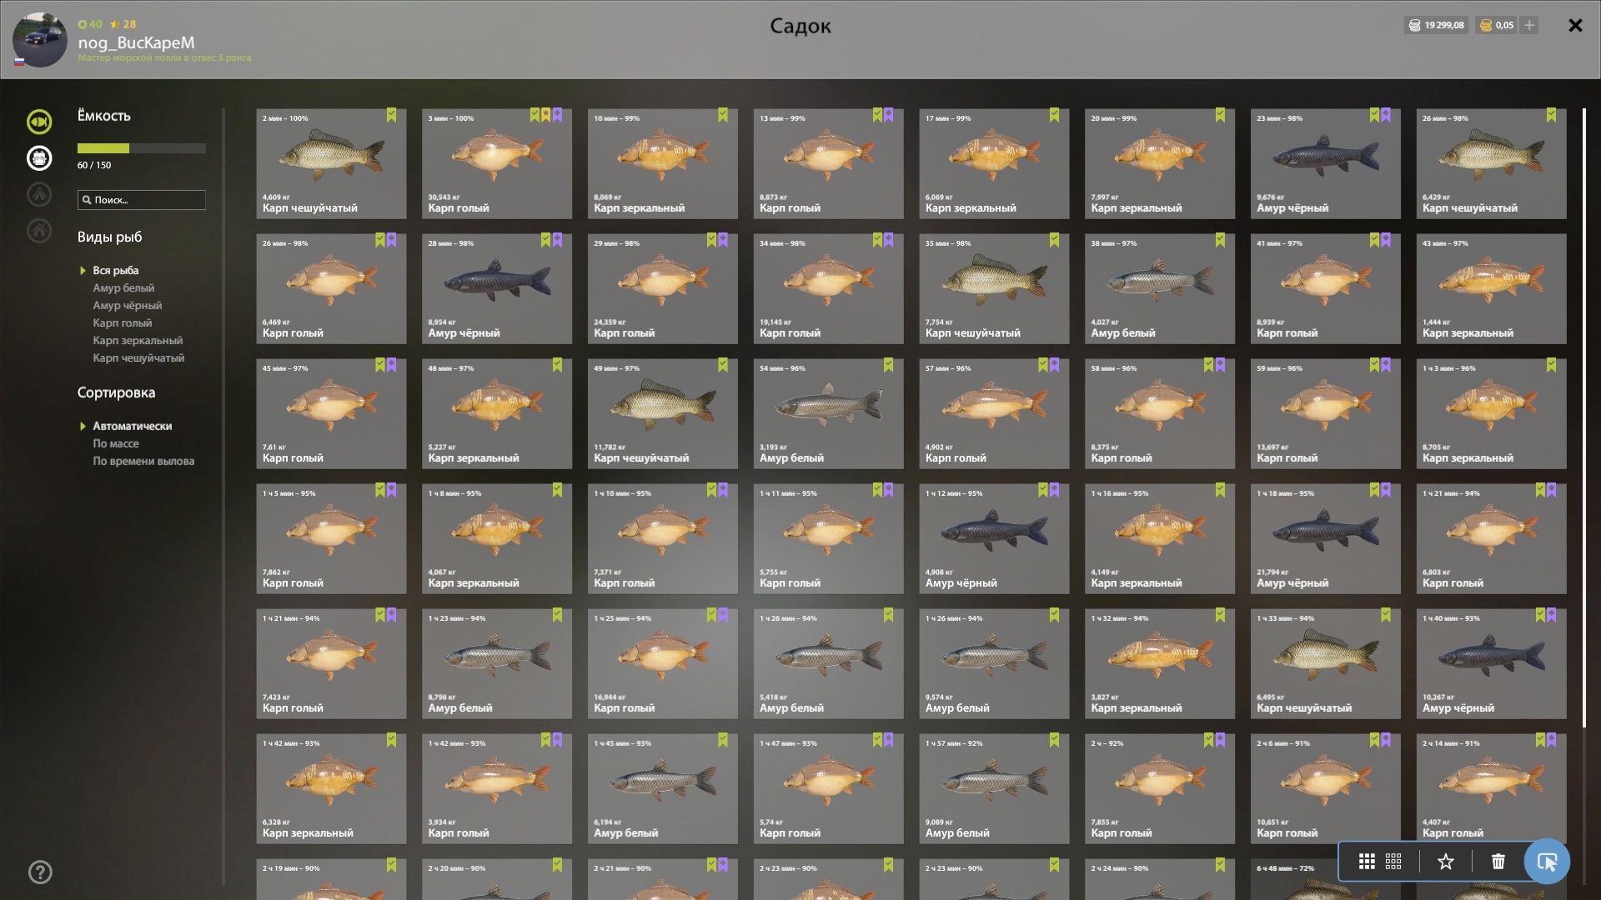Open the fish keepnet sidebar icon
Screen dimensions: 1601x900
[39, 122]
